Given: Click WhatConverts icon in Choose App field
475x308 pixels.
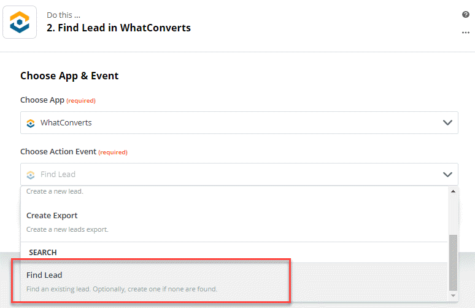Looking at the screenshot, I should (31, 123).
